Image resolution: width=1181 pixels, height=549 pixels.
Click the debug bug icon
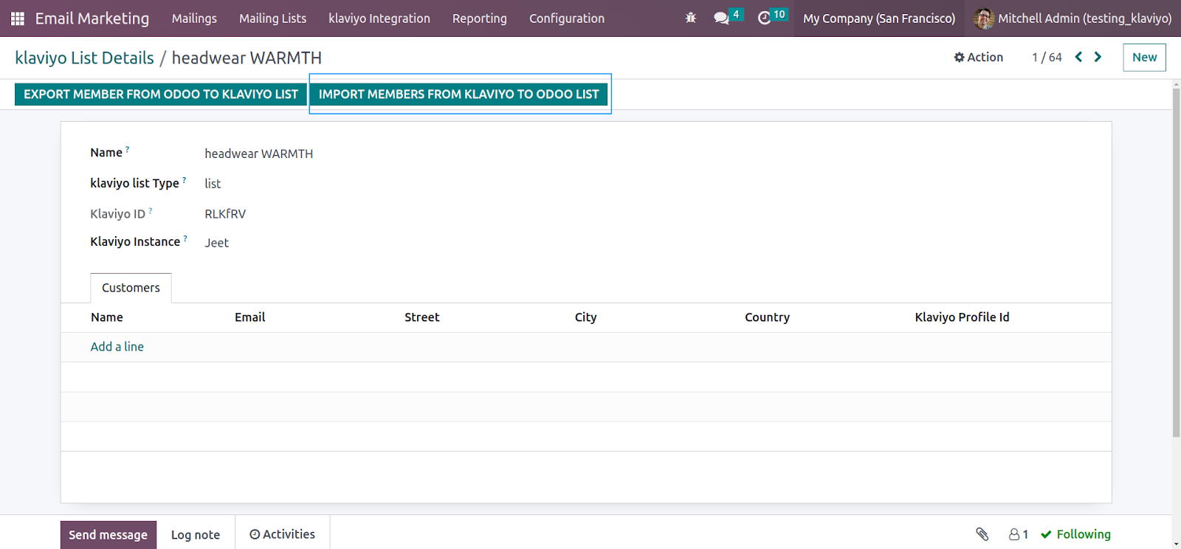point(691,18)
